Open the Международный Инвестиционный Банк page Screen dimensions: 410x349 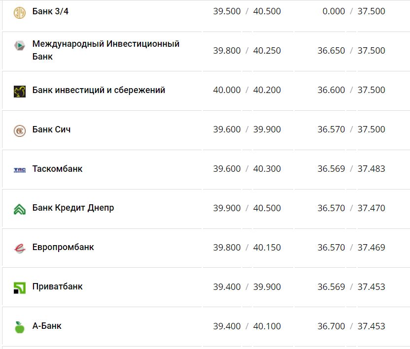pyautogui.click(x=107, y=51)
